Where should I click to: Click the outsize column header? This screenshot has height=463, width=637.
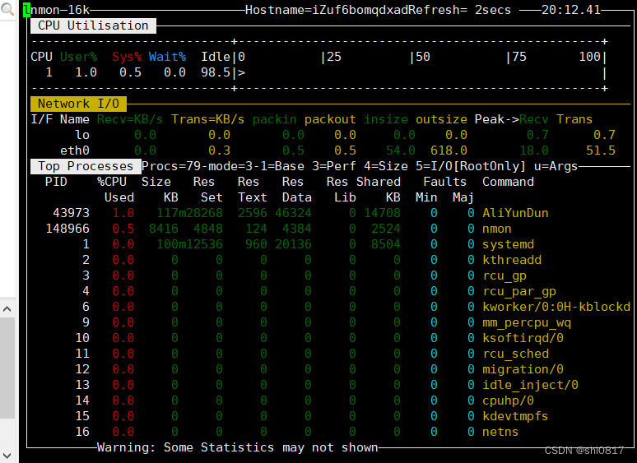coord(441,119)
